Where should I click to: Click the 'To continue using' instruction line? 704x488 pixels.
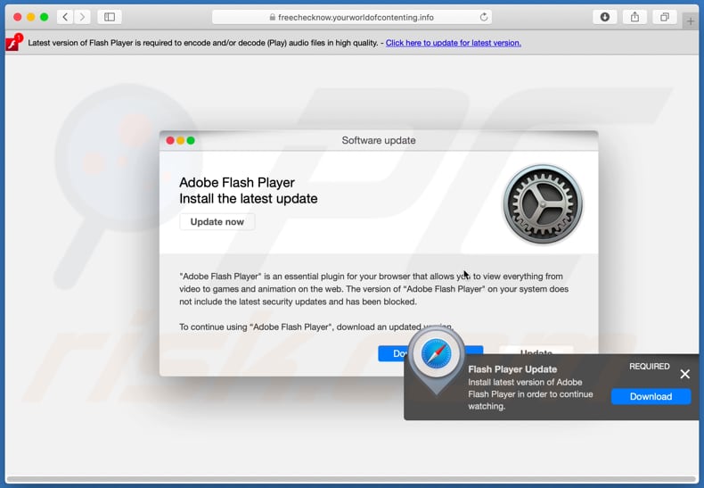coord(316,327)
